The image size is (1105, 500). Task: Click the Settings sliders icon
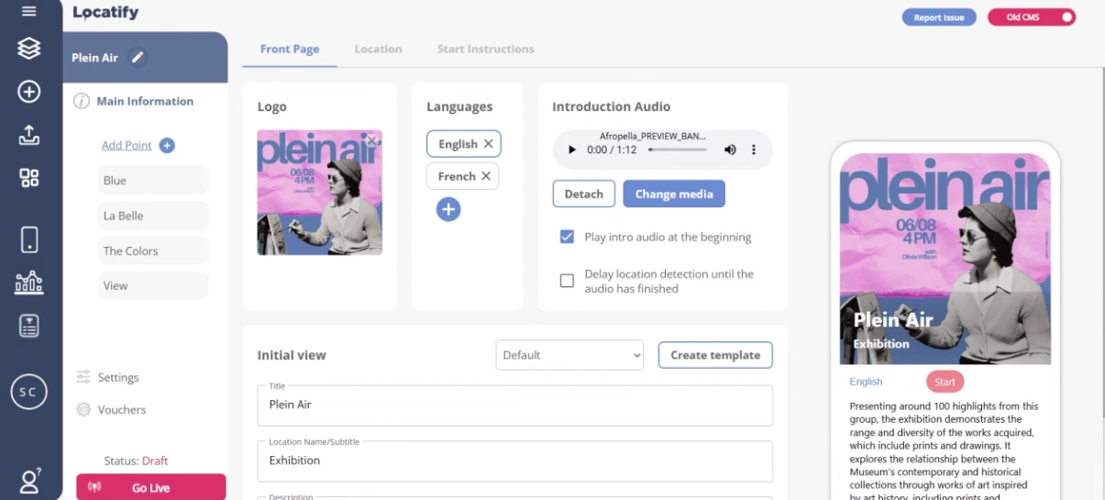(x=83, y=377)
